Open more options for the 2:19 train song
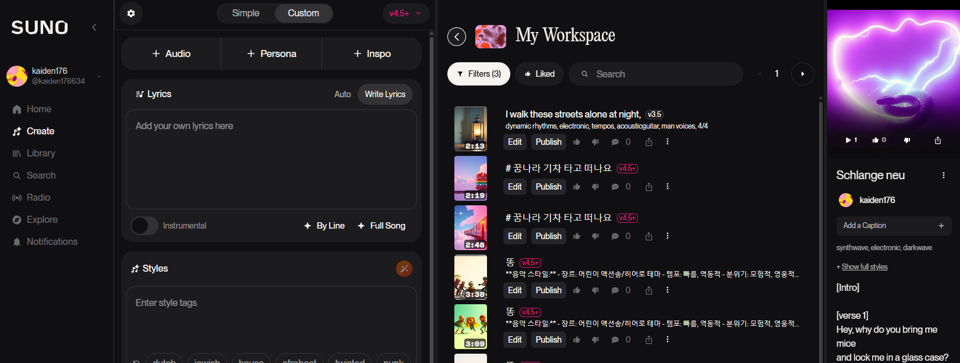 [x=668, y=187]
